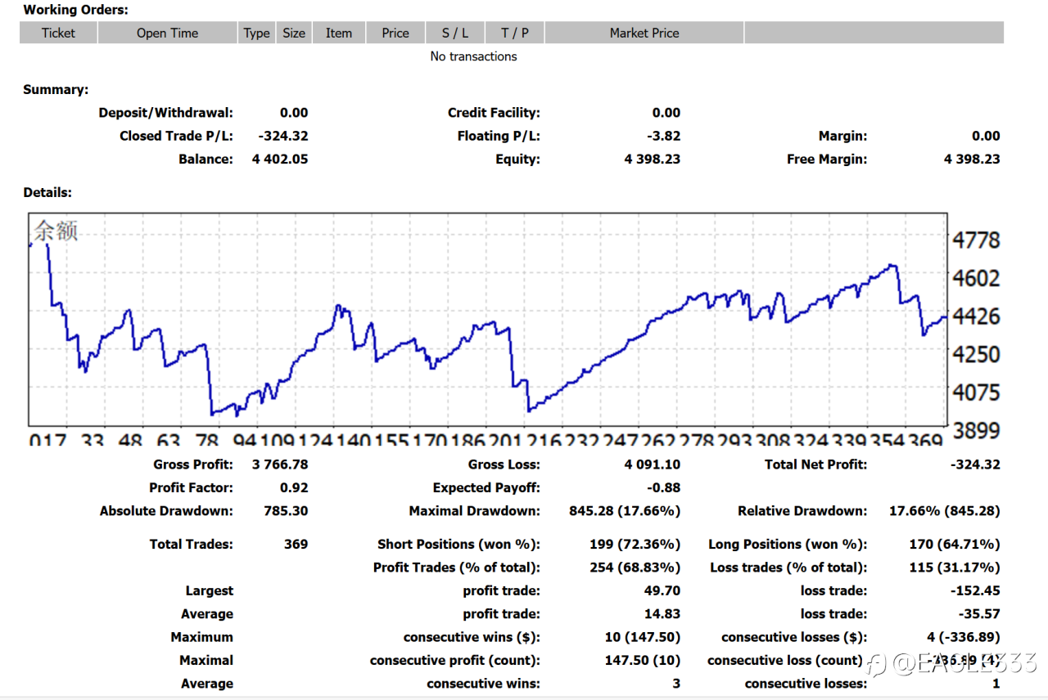Click the 4426 axis value

tap(977, 316)
